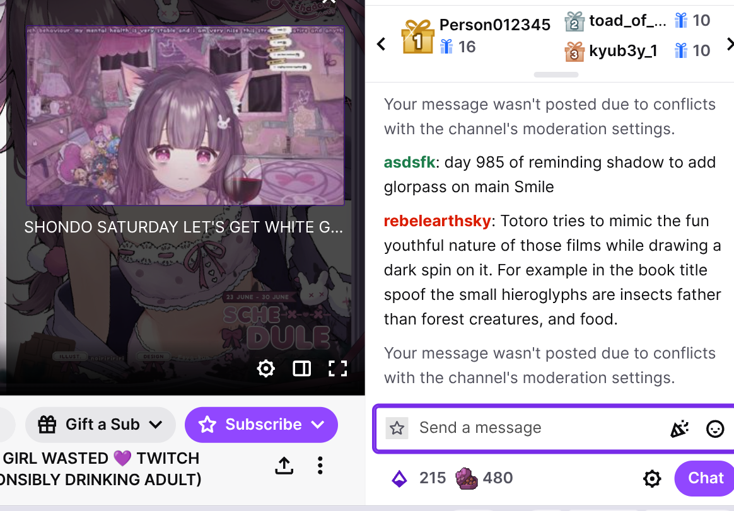Open the Bits balance 215

[x=419, y=478]
